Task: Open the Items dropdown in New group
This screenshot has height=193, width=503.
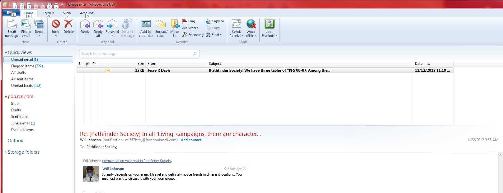Action: pos(39,28)
